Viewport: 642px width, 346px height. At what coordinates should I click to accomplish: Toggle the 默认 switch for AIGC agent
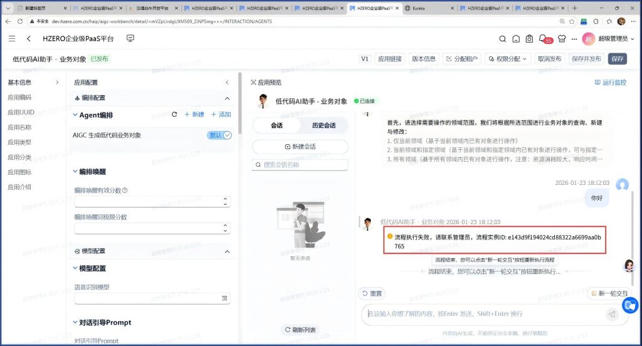[x=220, y=135]
